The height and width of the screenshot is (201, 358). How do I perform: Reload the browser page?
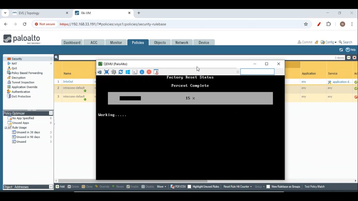25,24
